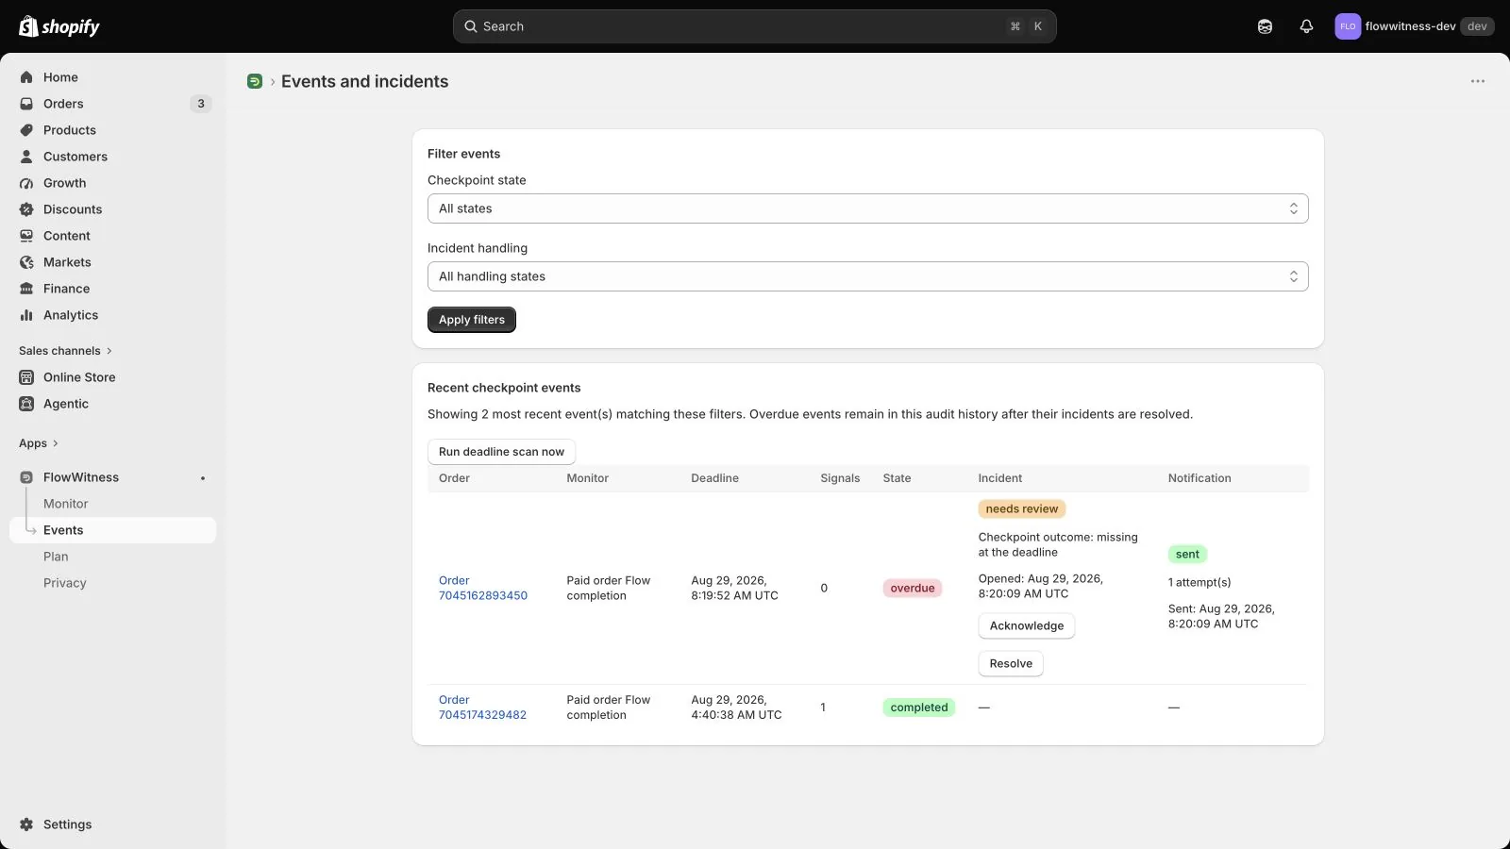Open the three-dot page actions menu
This screenshot has height=849, width=1510.
1478,81
